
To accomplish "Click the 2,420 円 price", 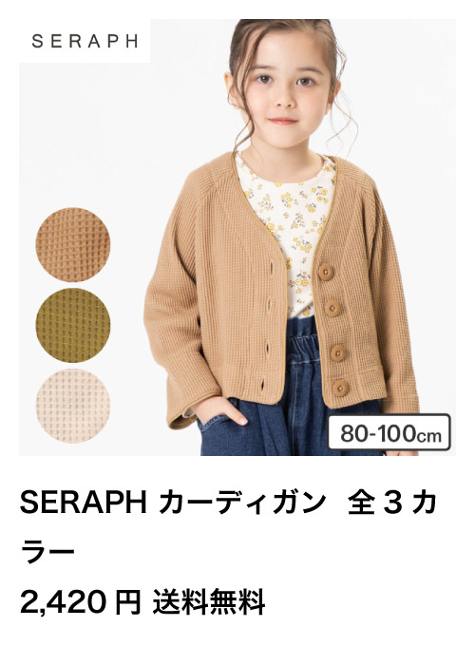I will click(80, 602).
